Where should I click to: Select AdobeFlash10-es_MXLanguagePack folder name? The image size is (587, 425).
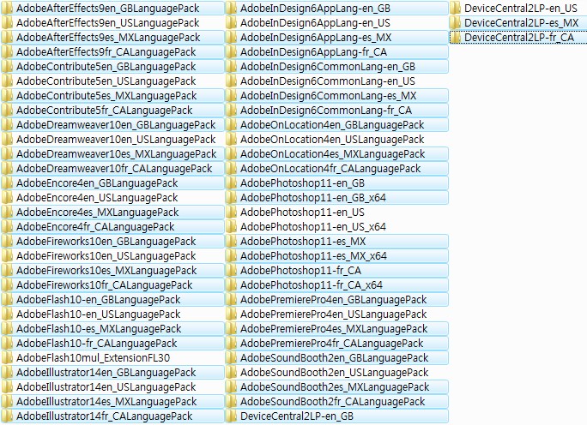click(99, 329)
